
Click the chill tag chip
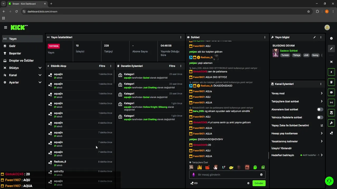point(306,55)
